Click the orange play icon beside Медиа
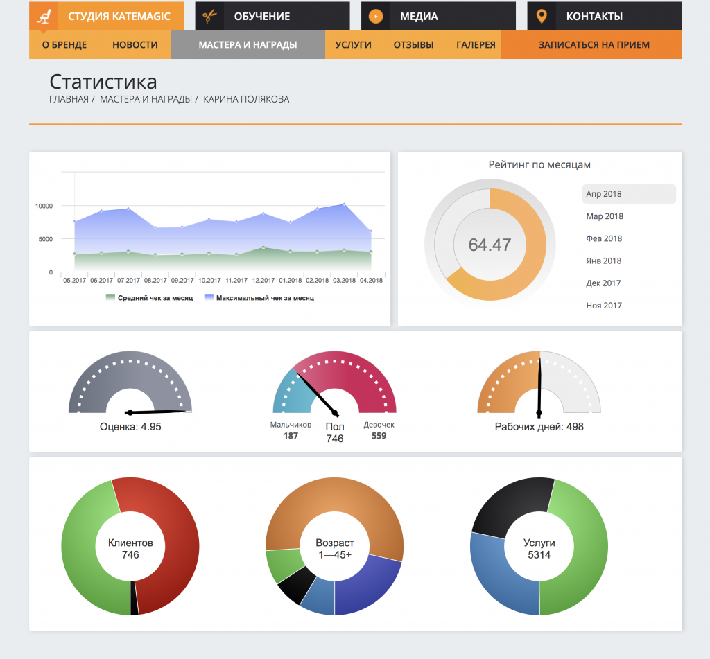The image size is (710, 659). 375,17
